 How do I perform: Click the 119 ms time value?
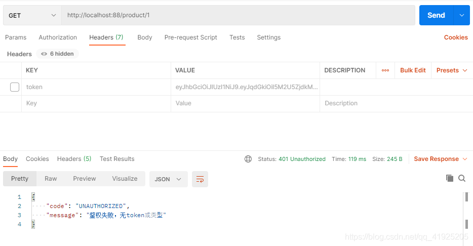[357, 159]
